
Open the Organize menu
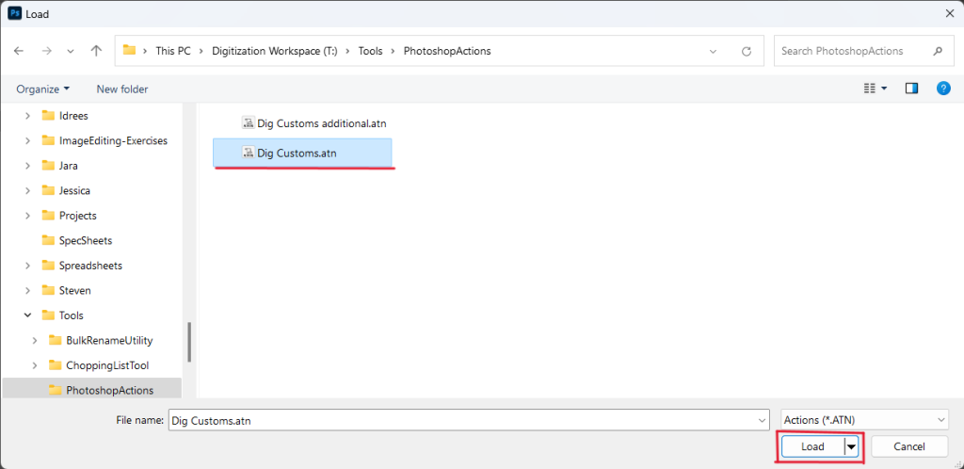(42, 89)
